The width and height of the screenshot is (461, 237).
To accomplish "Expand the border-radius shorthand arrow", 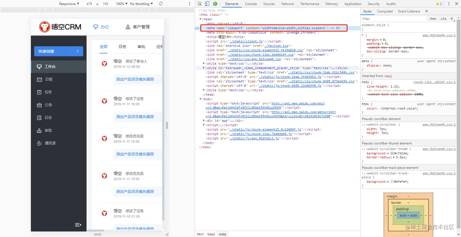I will pos(394,157).
